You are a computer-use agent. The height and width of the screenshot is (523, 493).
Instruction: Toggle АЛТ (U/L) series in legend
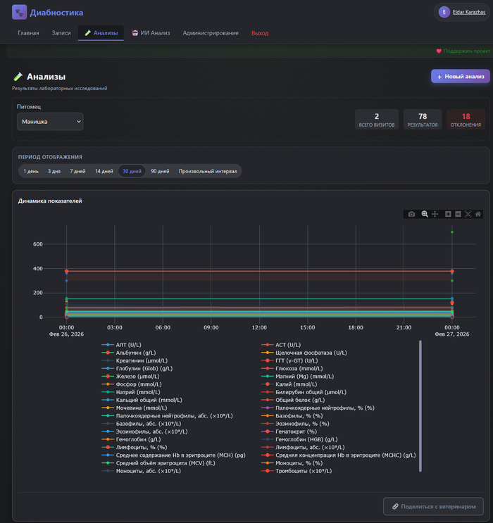(130, 345)
